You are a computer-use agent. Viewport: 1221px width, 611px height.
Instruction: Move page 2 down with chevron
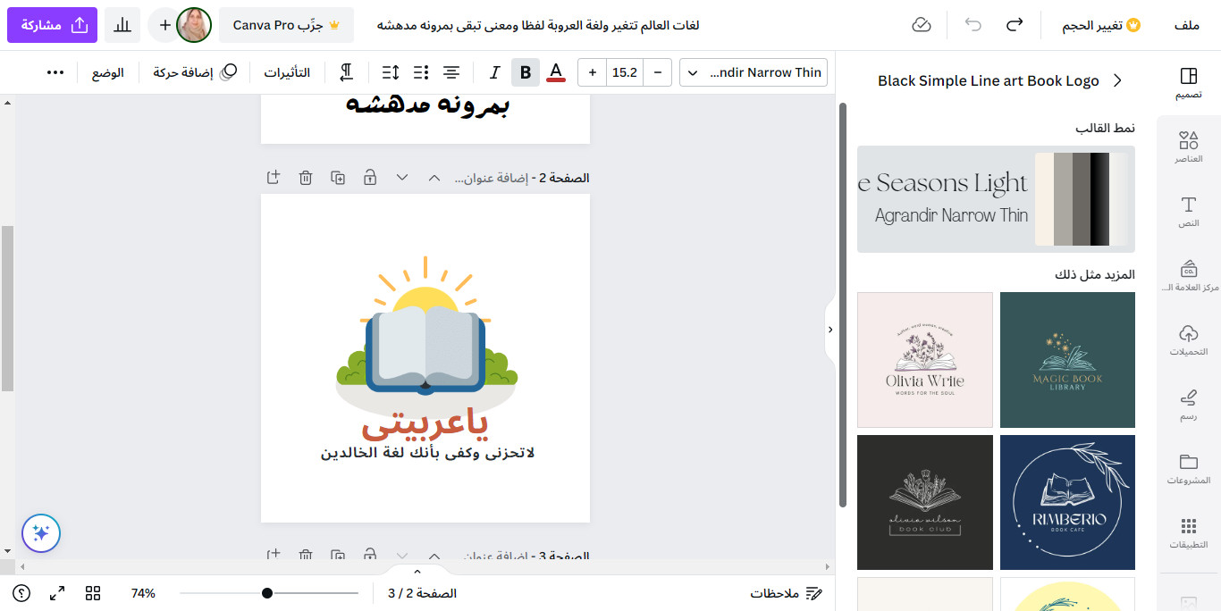click(402, 178)
